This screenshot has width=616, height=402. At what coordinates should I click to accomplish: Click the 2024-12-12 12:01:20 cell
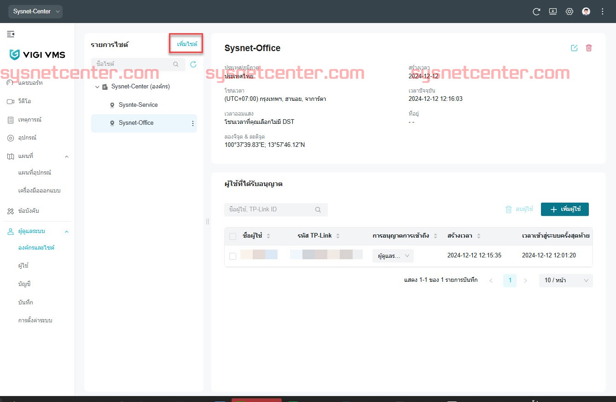click(x=549, y=256)
